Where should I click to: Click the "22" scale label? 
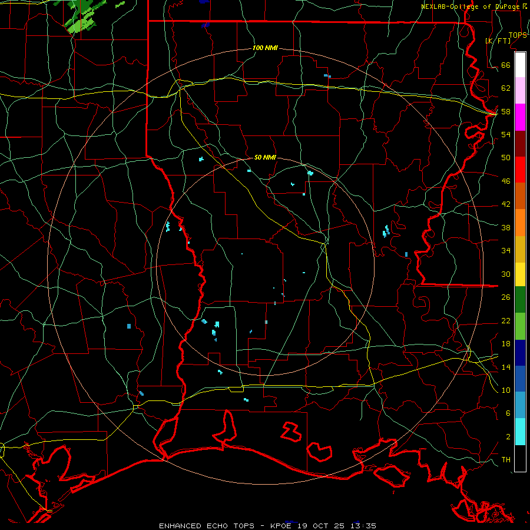click(506, 321)
